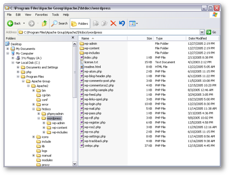This screenshot has width=229, height=175.
Task: Open the View menu
Action: tap(28, 15)
